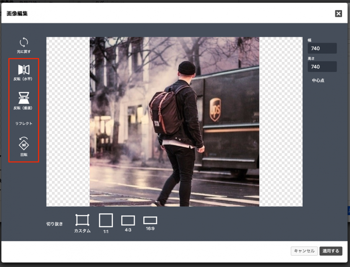Flip image vertically with 反転（垂直） icon

point(23,98)
